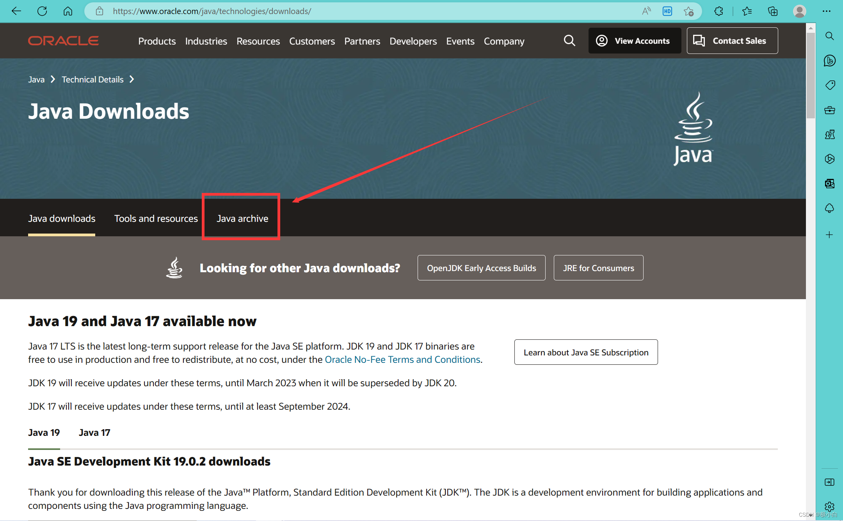Open Developers menu
Screen dimensions: 843x521
(413, 41)
